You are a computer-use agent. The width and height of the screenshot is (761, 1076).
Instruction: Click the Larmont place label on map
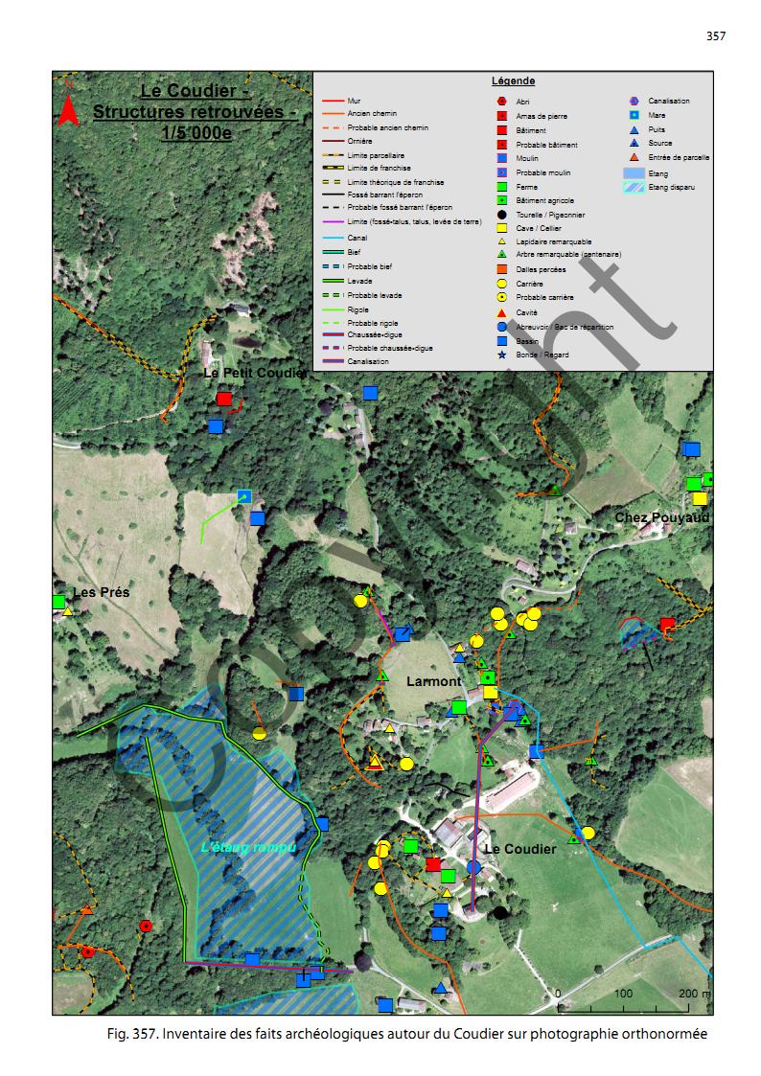point(433,682)
